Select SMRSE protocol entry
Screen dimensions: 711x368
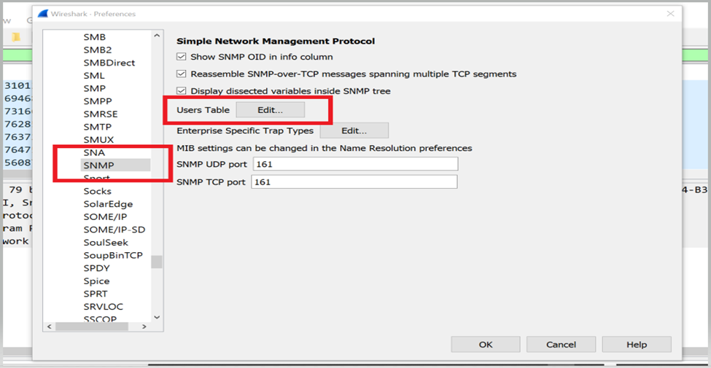100,114
